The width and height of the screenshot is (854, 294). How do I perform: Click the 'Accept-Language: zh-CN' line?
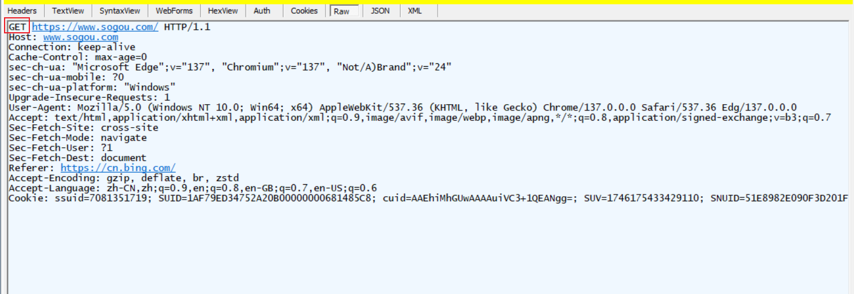click(x=193, y=188)
